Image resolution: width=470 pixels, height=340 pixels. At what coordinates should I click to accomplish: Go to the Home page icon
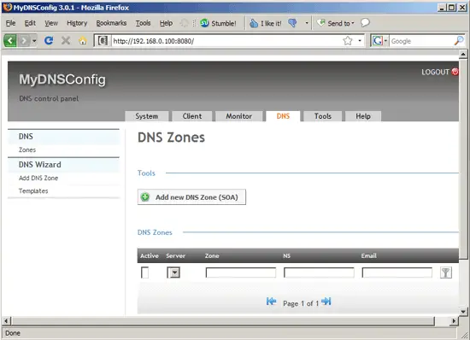click(83, 40)
